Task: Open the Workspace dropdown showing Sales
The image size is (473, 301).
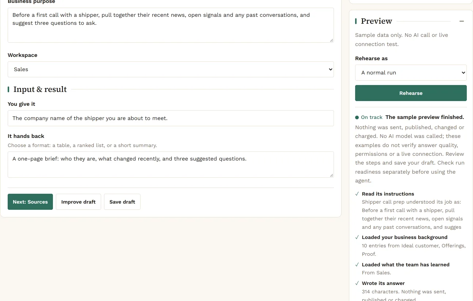Action: [171, 69]
